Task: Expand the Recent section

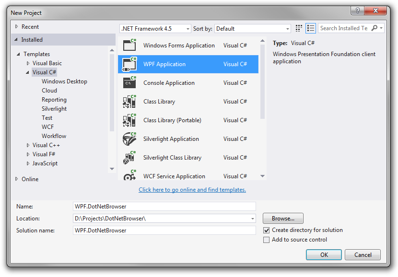Action: [16, 27]
